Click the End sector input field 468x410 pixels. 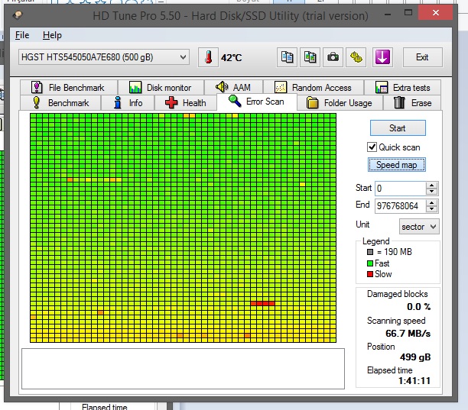point(401,206)
